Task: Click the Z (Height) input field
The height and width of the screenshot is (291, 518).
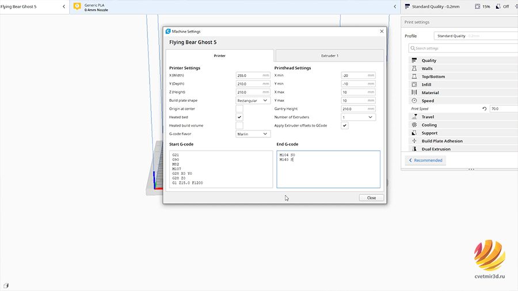Action: click(x=253, y=92)
